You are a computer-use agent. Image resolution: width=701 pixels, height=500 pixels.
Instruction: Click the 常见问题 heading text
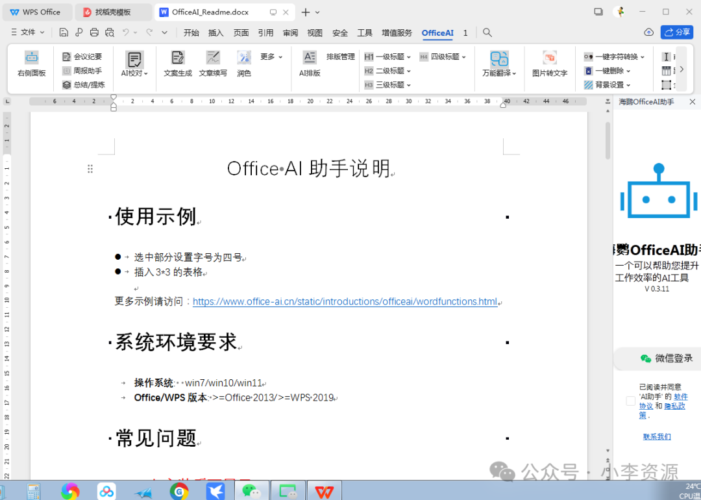156,438
